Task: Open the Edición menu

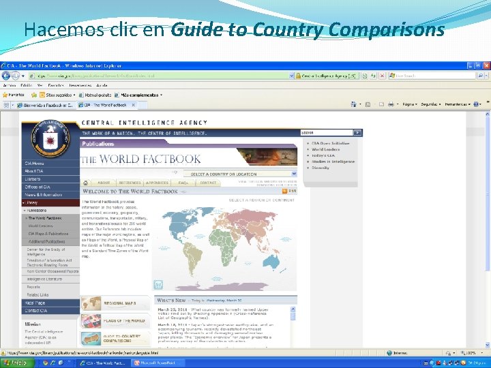Action: click(x=27, y=85)
